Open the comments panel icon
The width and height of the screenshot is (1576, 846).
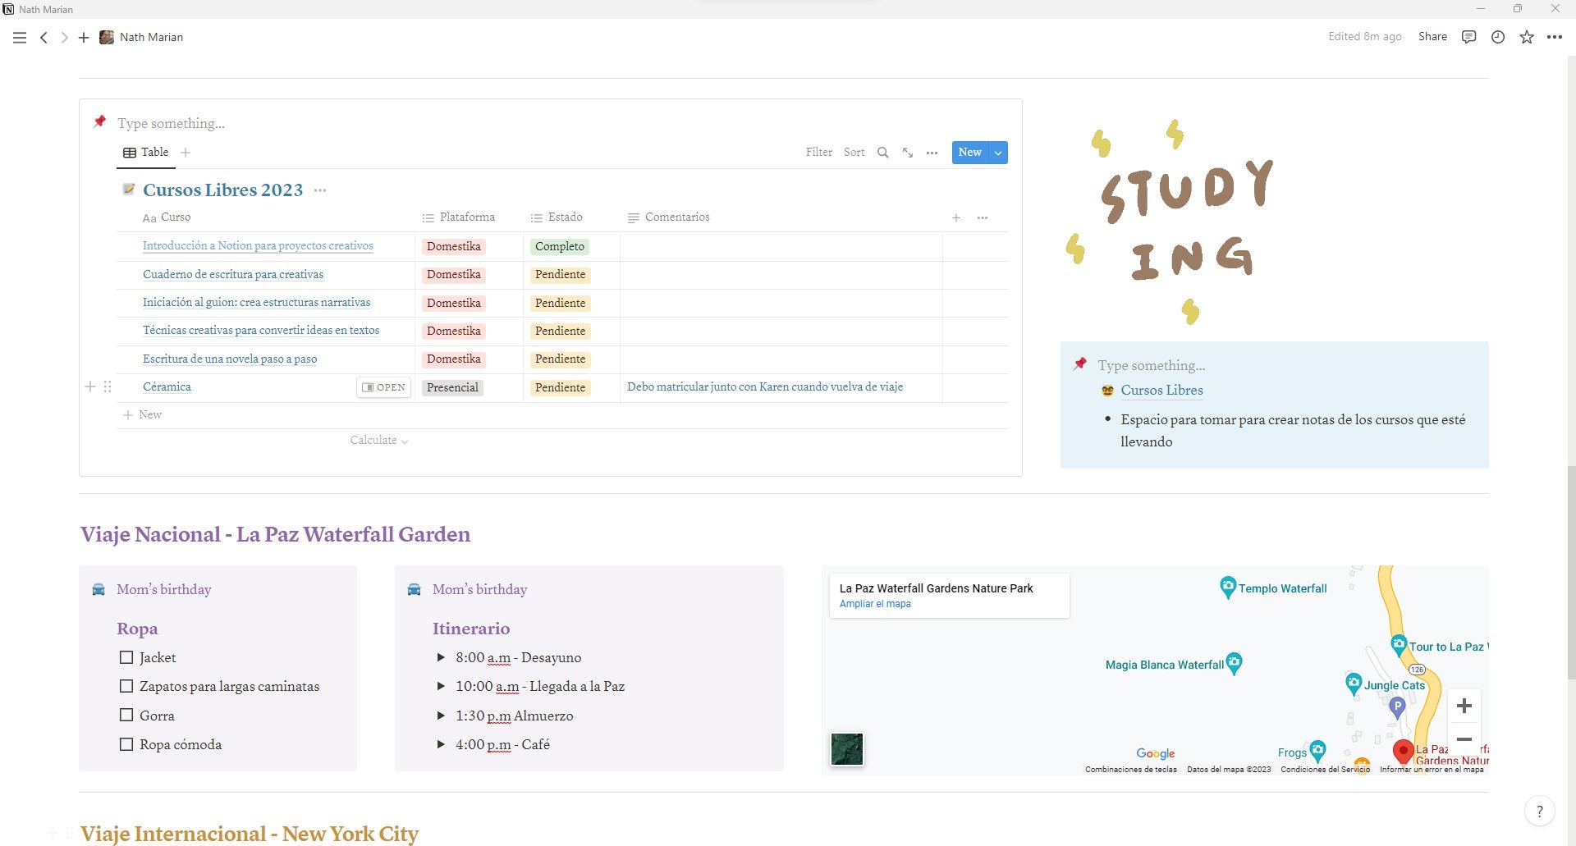coord(1469,37)
